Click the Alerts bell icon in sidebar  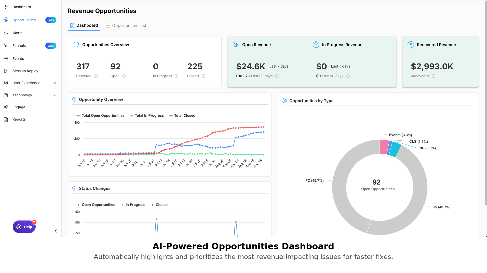point(6,33)
